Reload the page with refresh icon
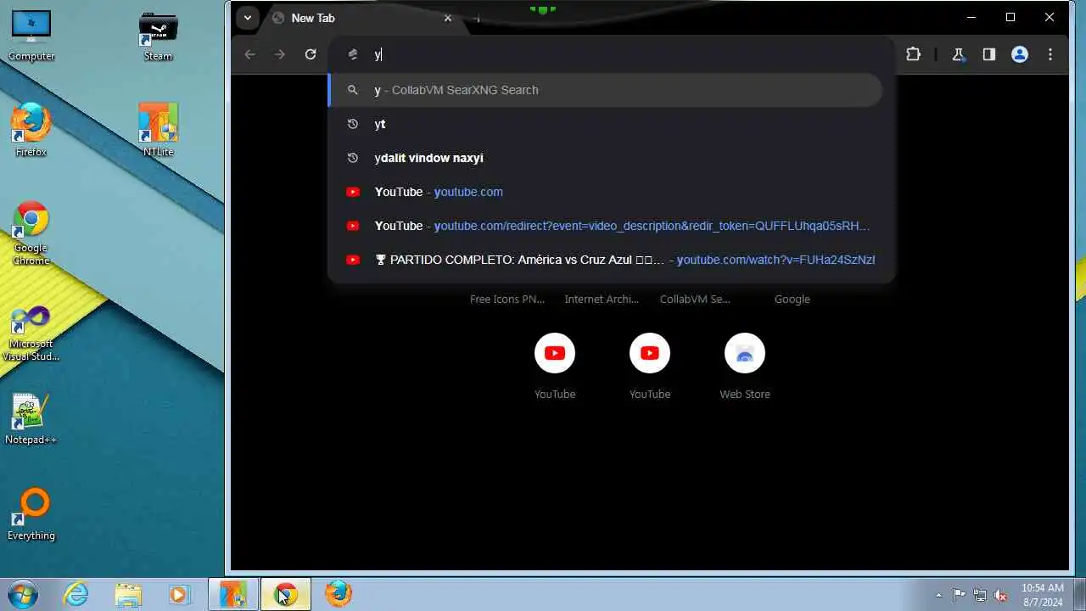Viewport: 1086px width, 611px height. pyautogui.click(x=311, y=54)
